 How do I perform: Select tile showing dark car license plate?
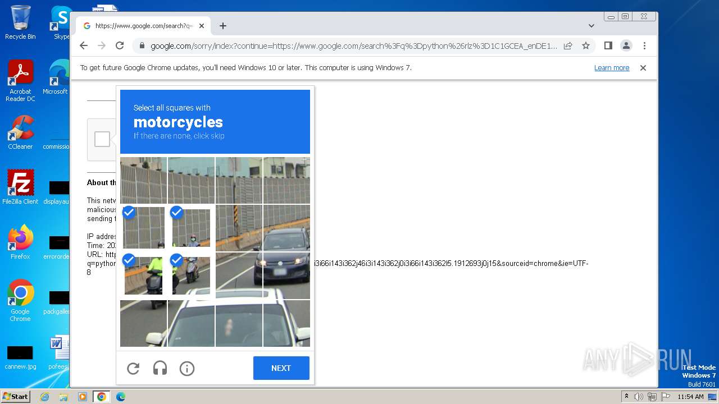[286, 276]
